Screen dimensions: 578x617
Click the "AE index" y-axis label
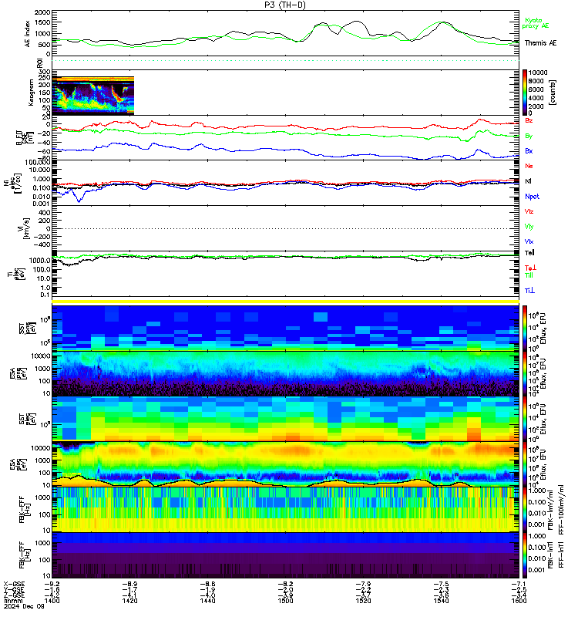click(x=27, y=34)
